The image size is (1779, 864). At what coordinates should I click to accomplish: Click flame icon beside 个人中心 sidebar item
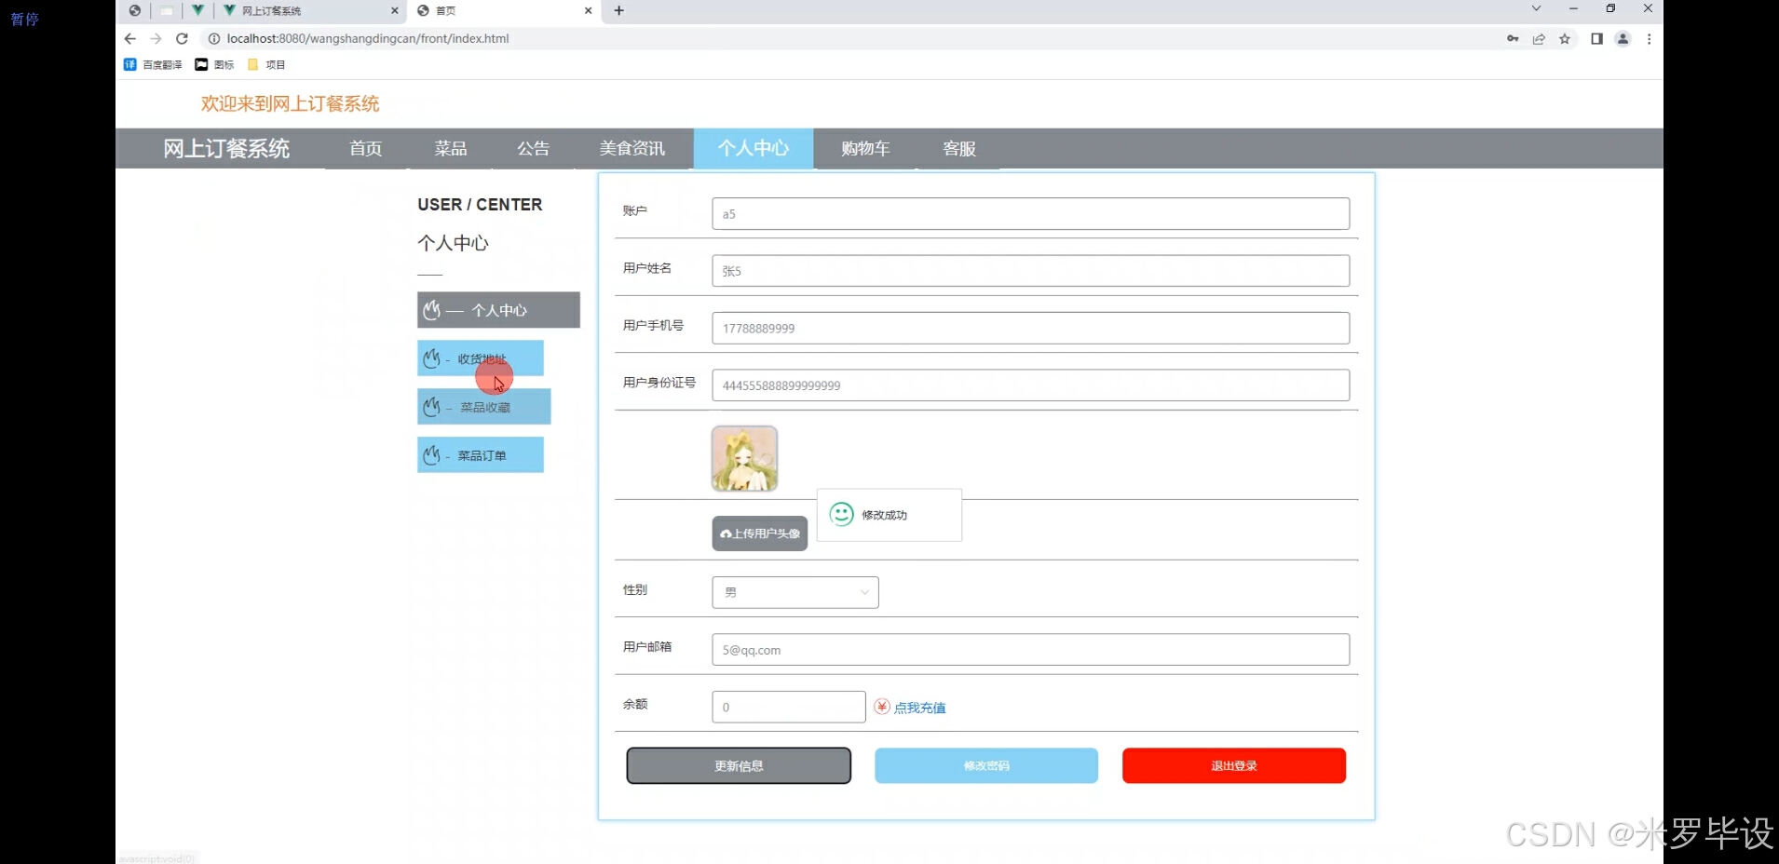click(431, 310)
